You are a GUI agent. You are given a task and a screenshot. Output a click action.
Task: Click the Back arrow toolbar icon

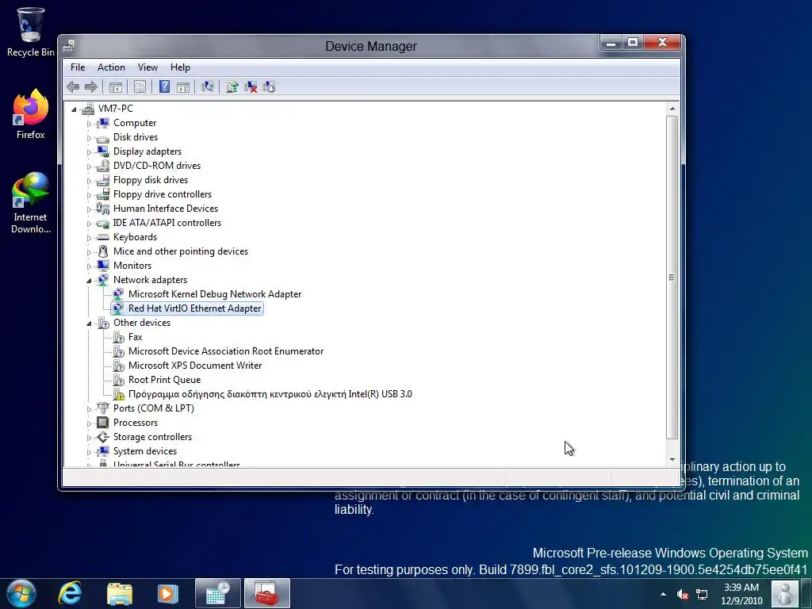click(73, 87)
